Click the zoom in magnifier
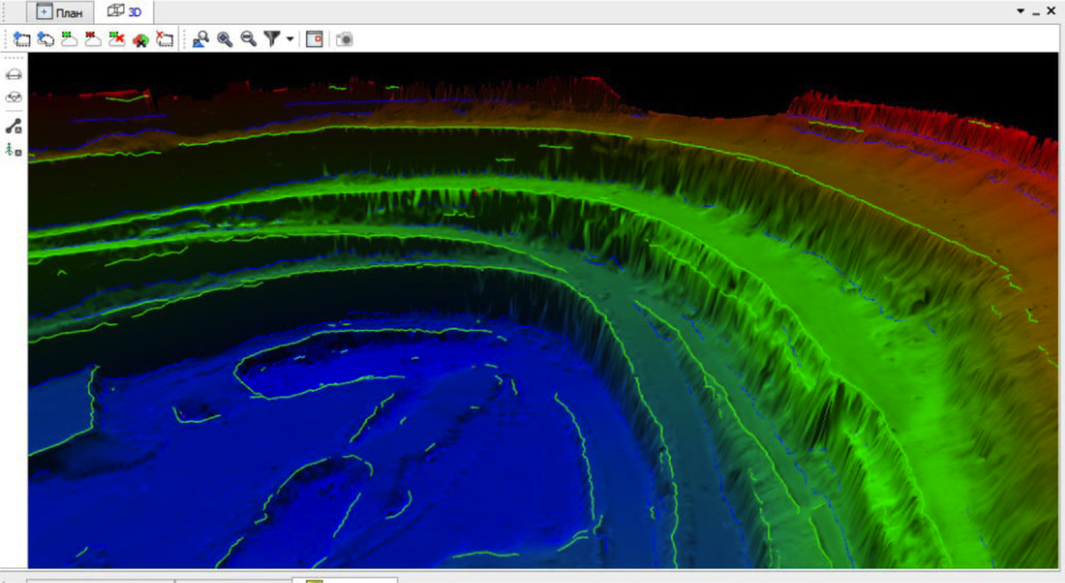The height and width of the screenshot is (583, 1065). pyautogui.click(x=225, y=39)
